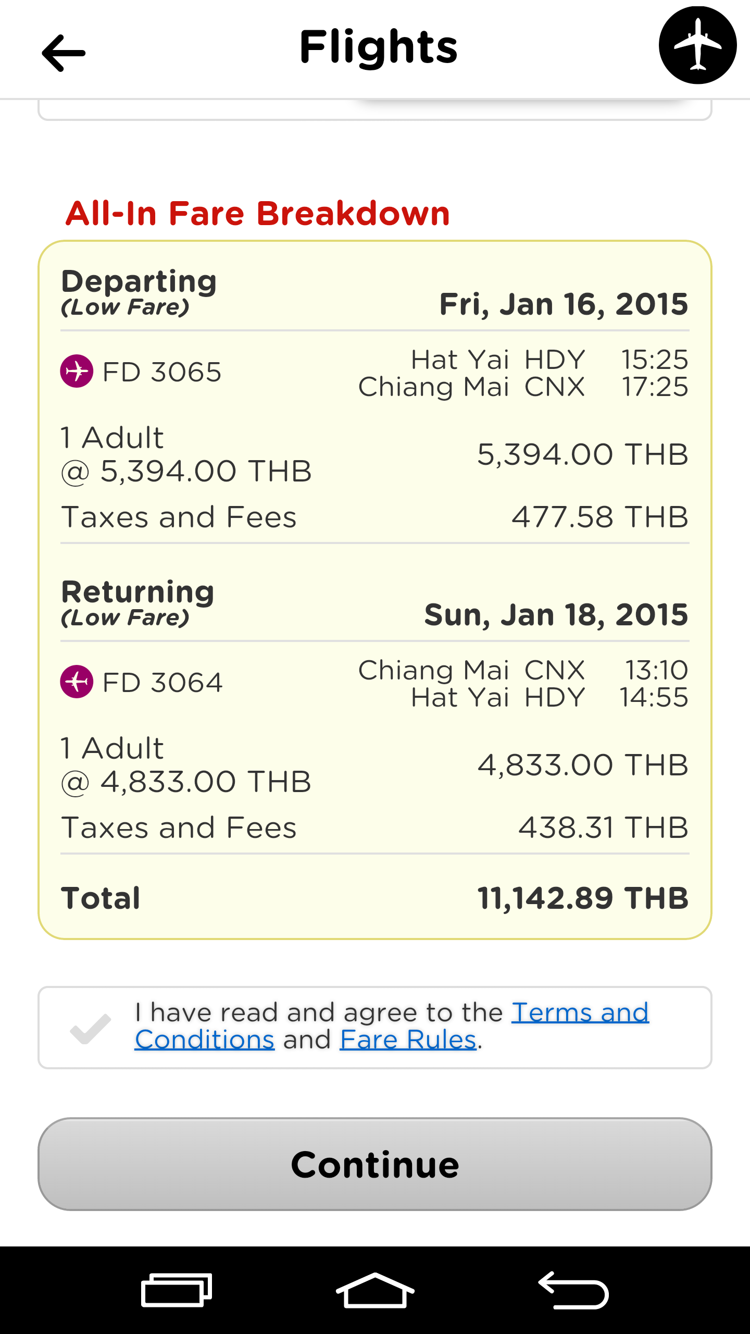Open Android recent apps button
The height and width of the screenshot is (1334, 750).
tap(177, 1290)
